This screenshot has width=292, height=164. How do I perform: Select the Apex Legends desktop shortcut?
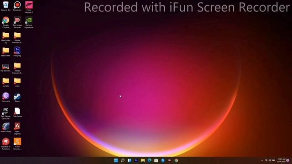pyautogui.click(x=17, y=128)
